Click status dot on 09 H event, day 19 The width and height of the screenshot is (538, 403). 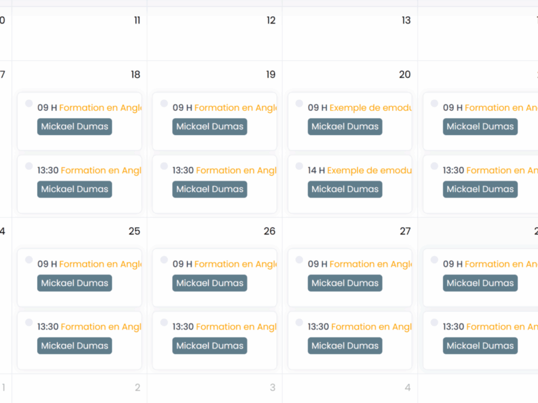coord(164,103)
